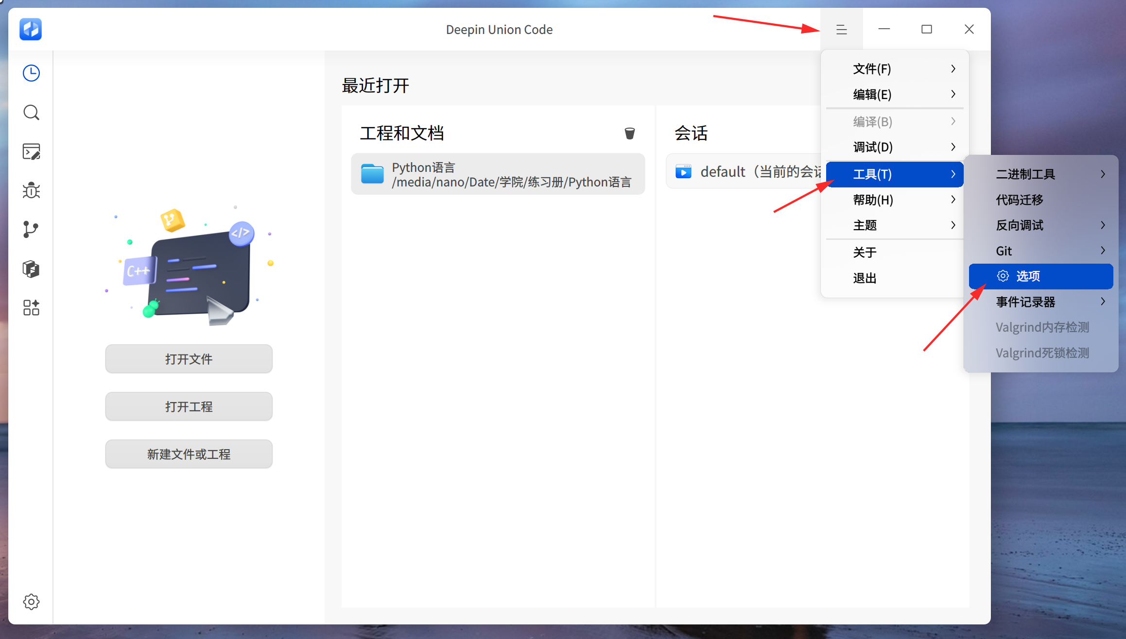The image size is (1126, 639).
Task: Maximize the Deepin Union Code window
Action: click(926, 30)
